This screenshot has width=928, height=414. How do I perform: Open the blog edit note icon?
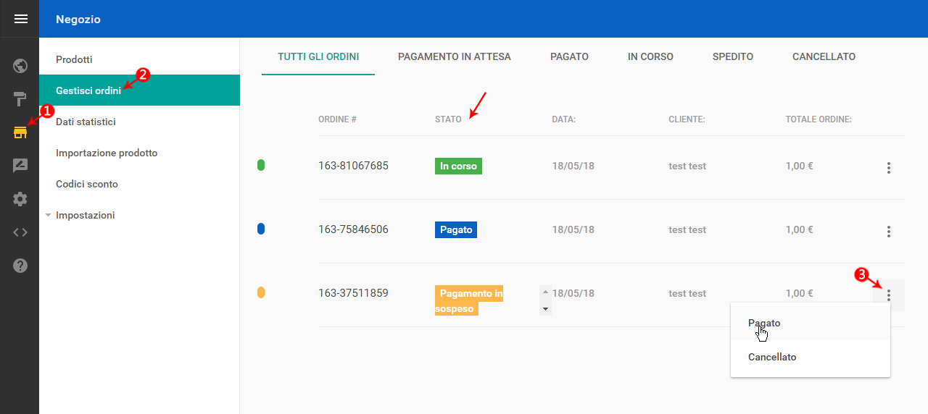point(20,166)
